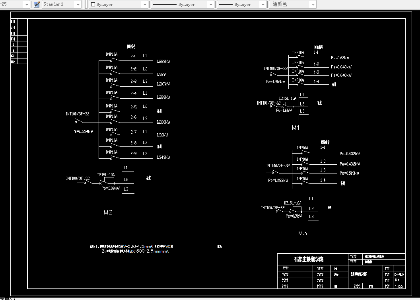Click INT100/3P-32 label above Pe=2.654kW
Screen dimensions: 420x300
pos(78,114)
